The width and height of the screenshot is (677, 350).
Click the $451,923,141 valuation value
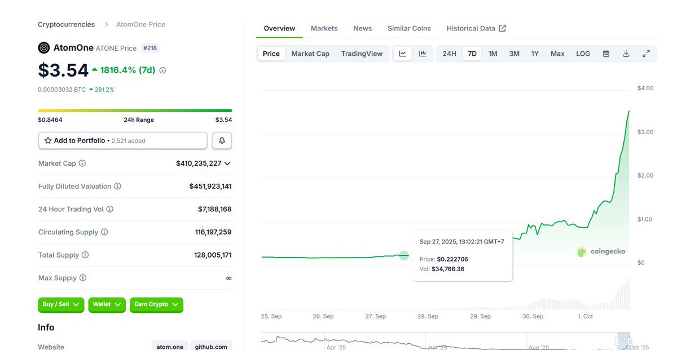pyautogui.click(x=210, y=186)
